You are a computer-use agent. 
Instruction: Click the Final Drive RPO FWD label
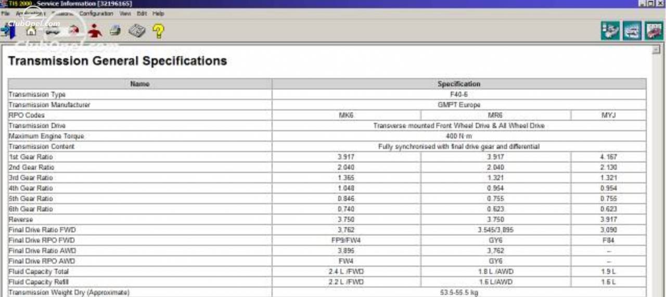coord(42,240)
